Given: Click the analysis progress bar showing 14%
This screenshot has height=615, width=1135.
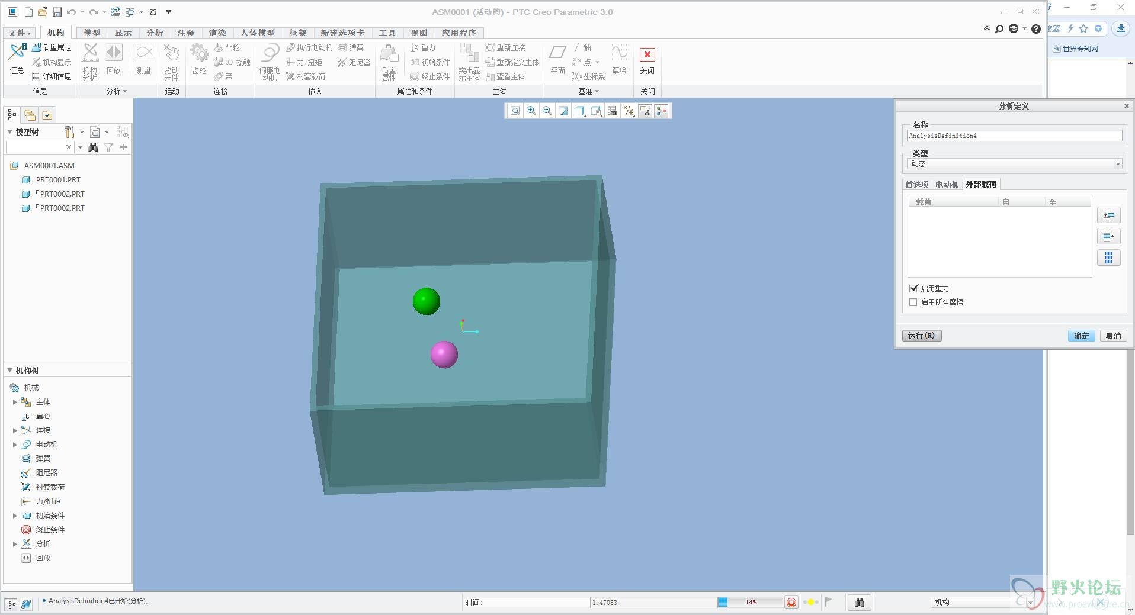Looking at the screenshot, I should (x=751, y=603).
